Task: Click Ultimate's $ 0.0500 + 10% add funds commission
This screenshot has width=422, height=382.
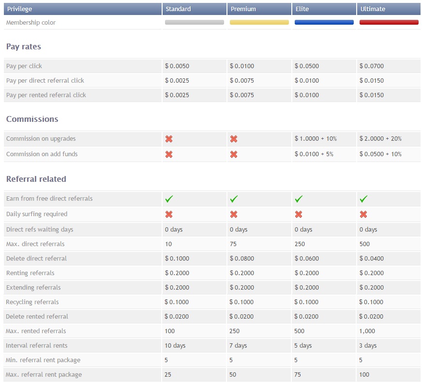Action: pyautogui.click(x=380, y=154)
